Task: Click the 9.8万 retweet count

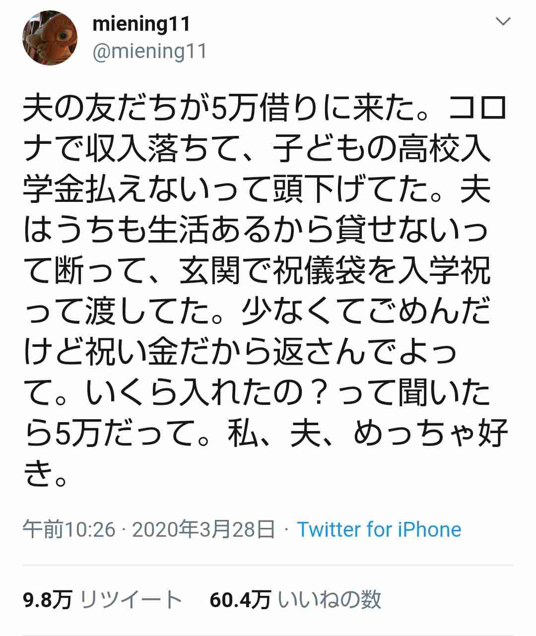Action: click(x=47, y=600)
